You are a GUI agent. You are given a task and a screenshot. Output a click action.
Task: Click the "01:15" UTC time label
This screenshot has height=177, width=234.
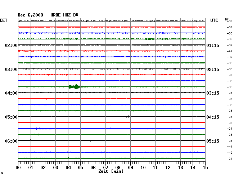tap(213, 45)
